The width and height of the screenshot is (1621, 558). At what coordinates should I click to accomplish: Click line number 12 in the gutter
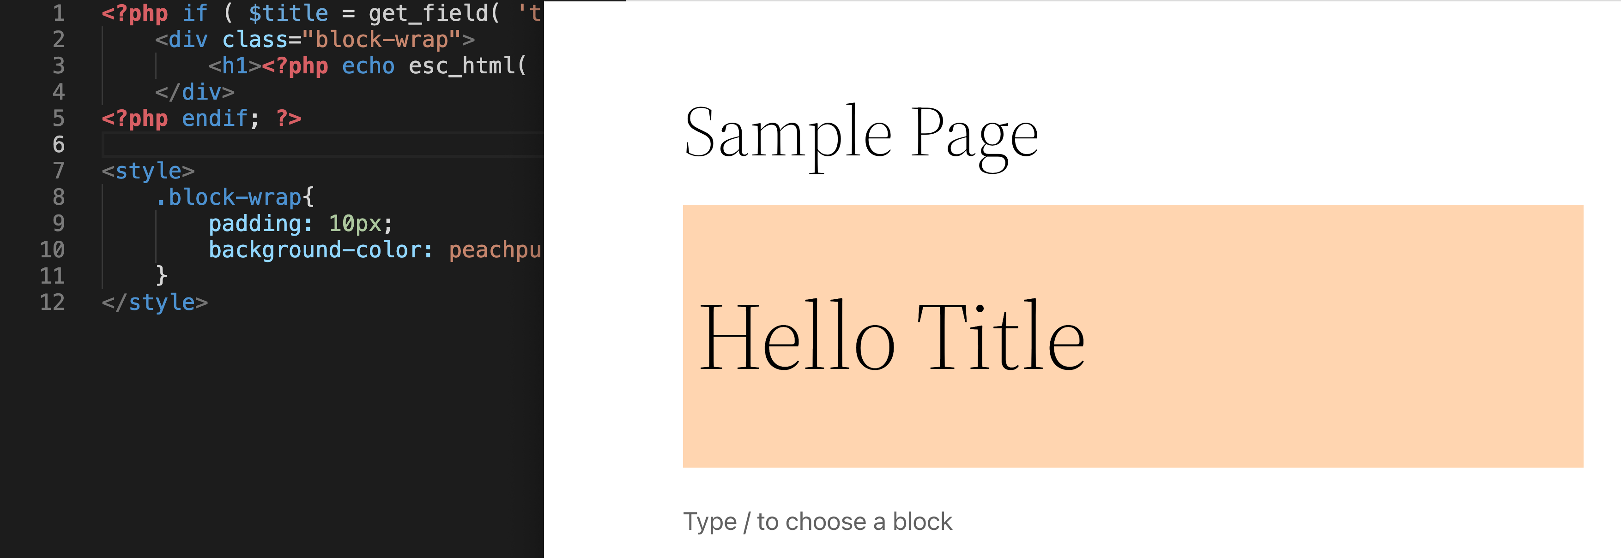coord(52,302)
